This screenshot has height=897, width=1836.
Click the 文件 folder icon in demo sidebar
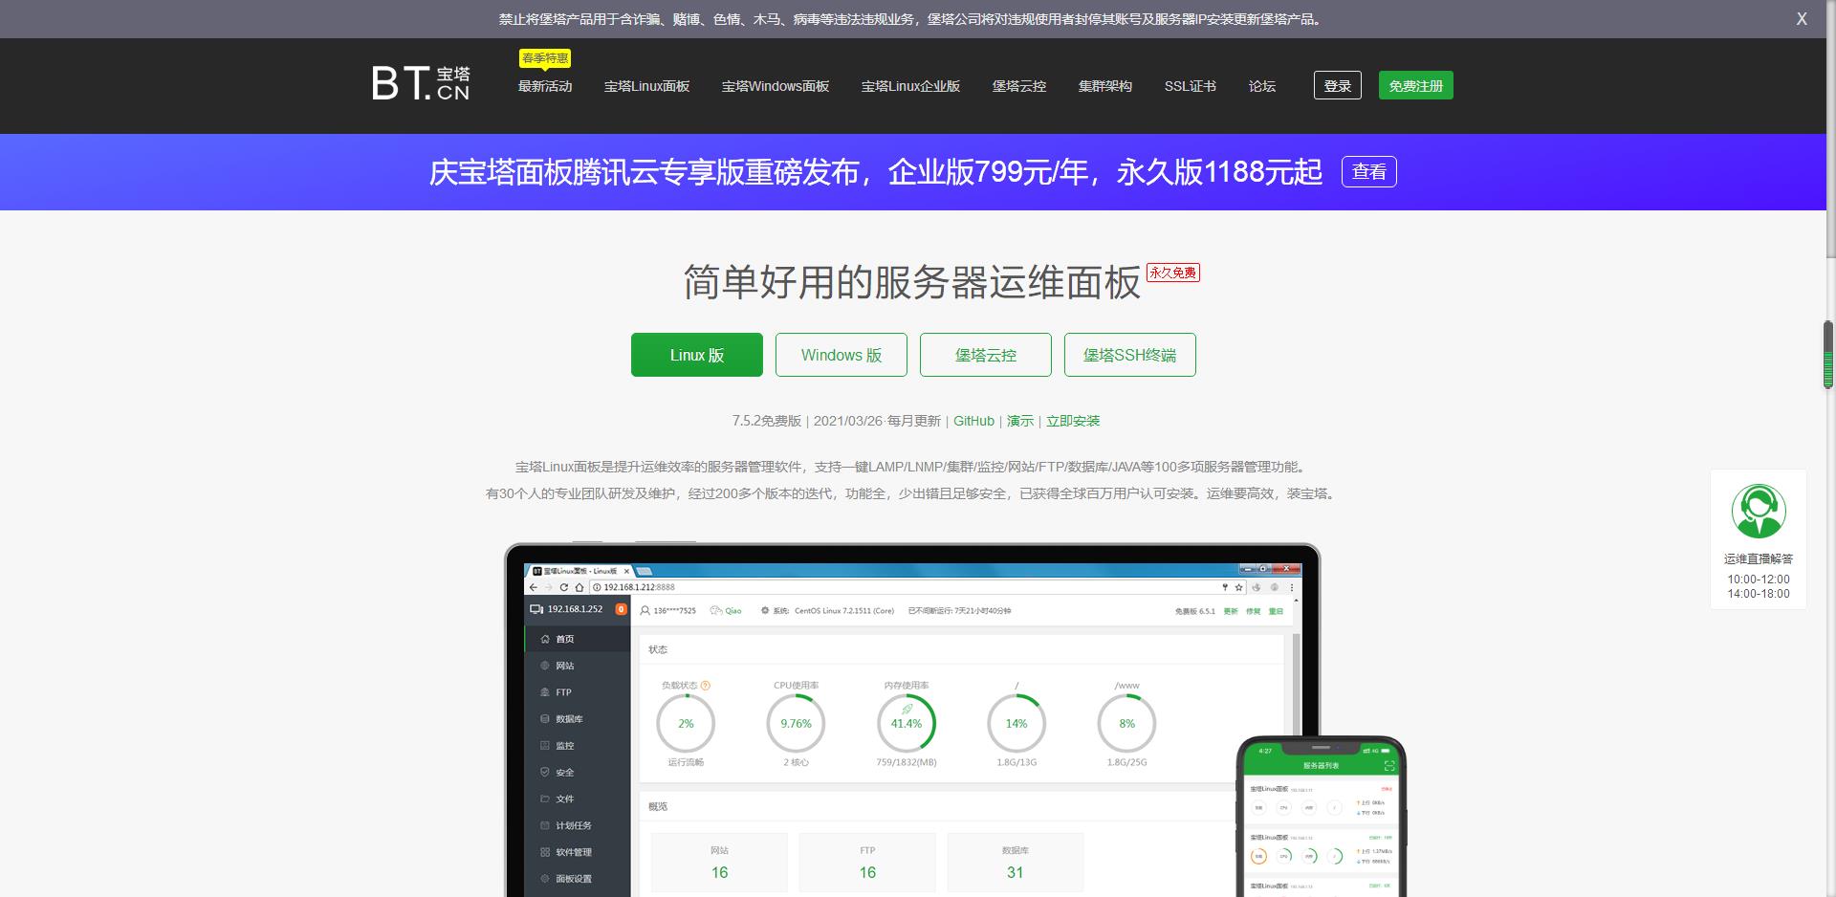pyautogui.click(x=545, y=799)
